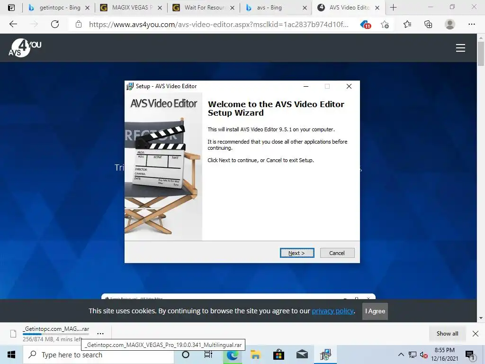The image size is (485, 364).
Task: Close the downloads bar
Action: pos(476,333)
